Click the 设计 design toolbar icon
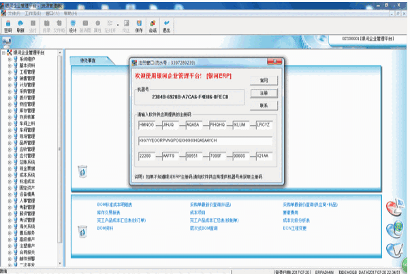Viewport: 410px width, 274px height. tap(73, 27)
